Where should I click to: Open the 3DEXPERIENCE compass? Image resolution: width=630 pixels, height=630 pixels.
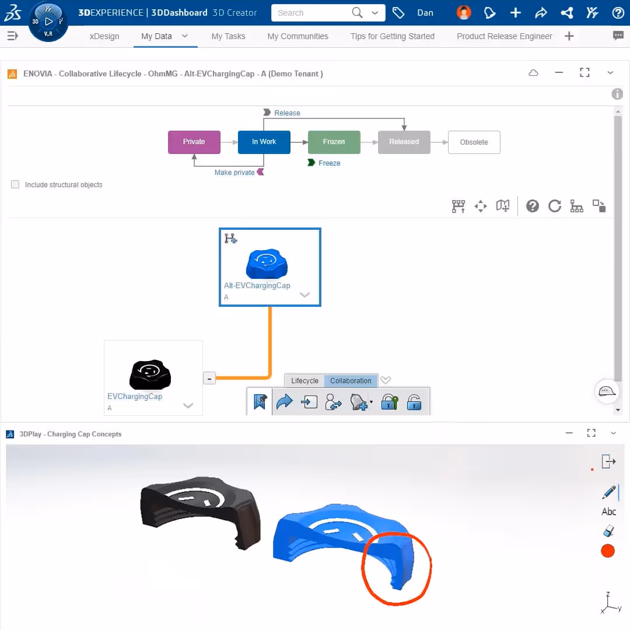(48, 22)
